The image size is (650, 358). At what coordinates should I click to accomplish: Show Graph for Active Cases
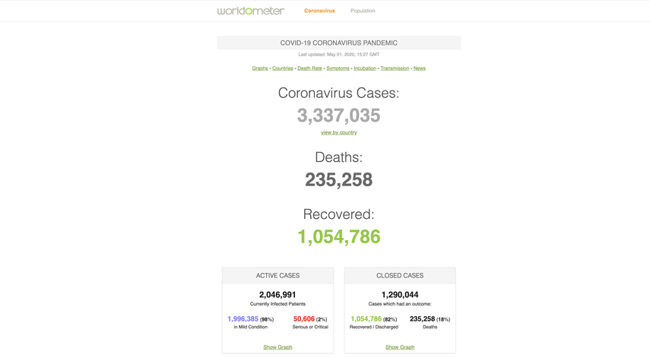click(x=277, y=347)
